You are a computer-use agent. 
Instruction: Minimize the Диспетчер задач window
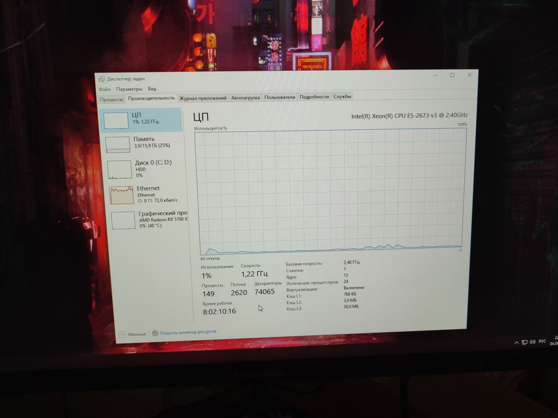click(435, 75)
